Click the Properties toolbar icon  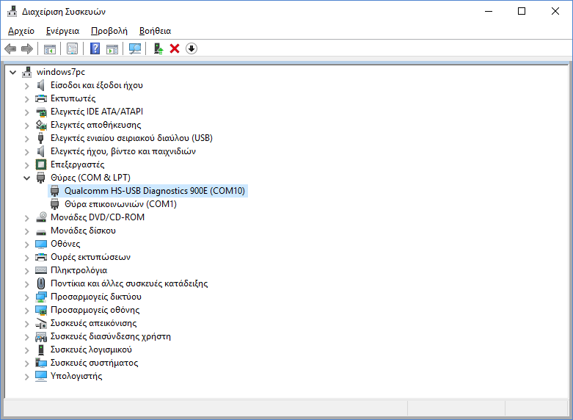(x=72, y=48)
